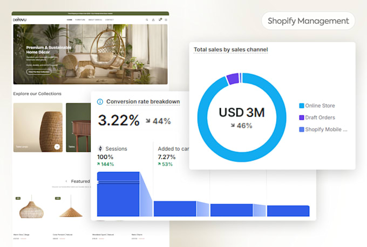Viewport: 367px width, 247px height.
Task: Click the hanging chair hero banner image
Action: 90,55
